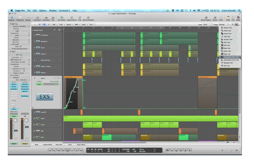Click the clap 2 channel volume fader

click(x=16, y=130)
